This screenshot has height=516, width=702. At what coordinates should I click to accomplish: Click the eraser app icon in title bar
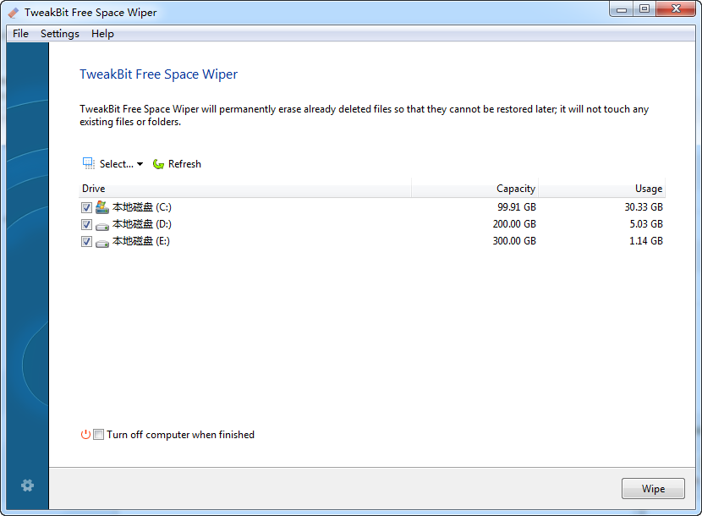click(x=14, y=13)
